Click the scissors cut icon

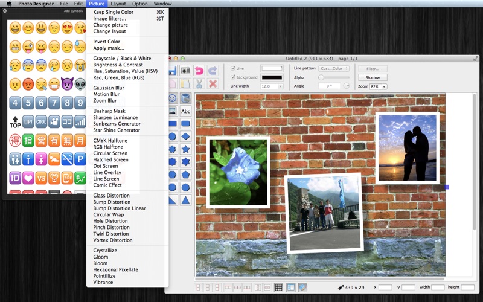[x=199, y=83]
